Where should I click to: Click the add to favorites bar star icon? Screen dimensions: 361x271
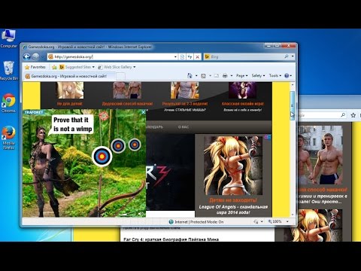coord(54,67)
